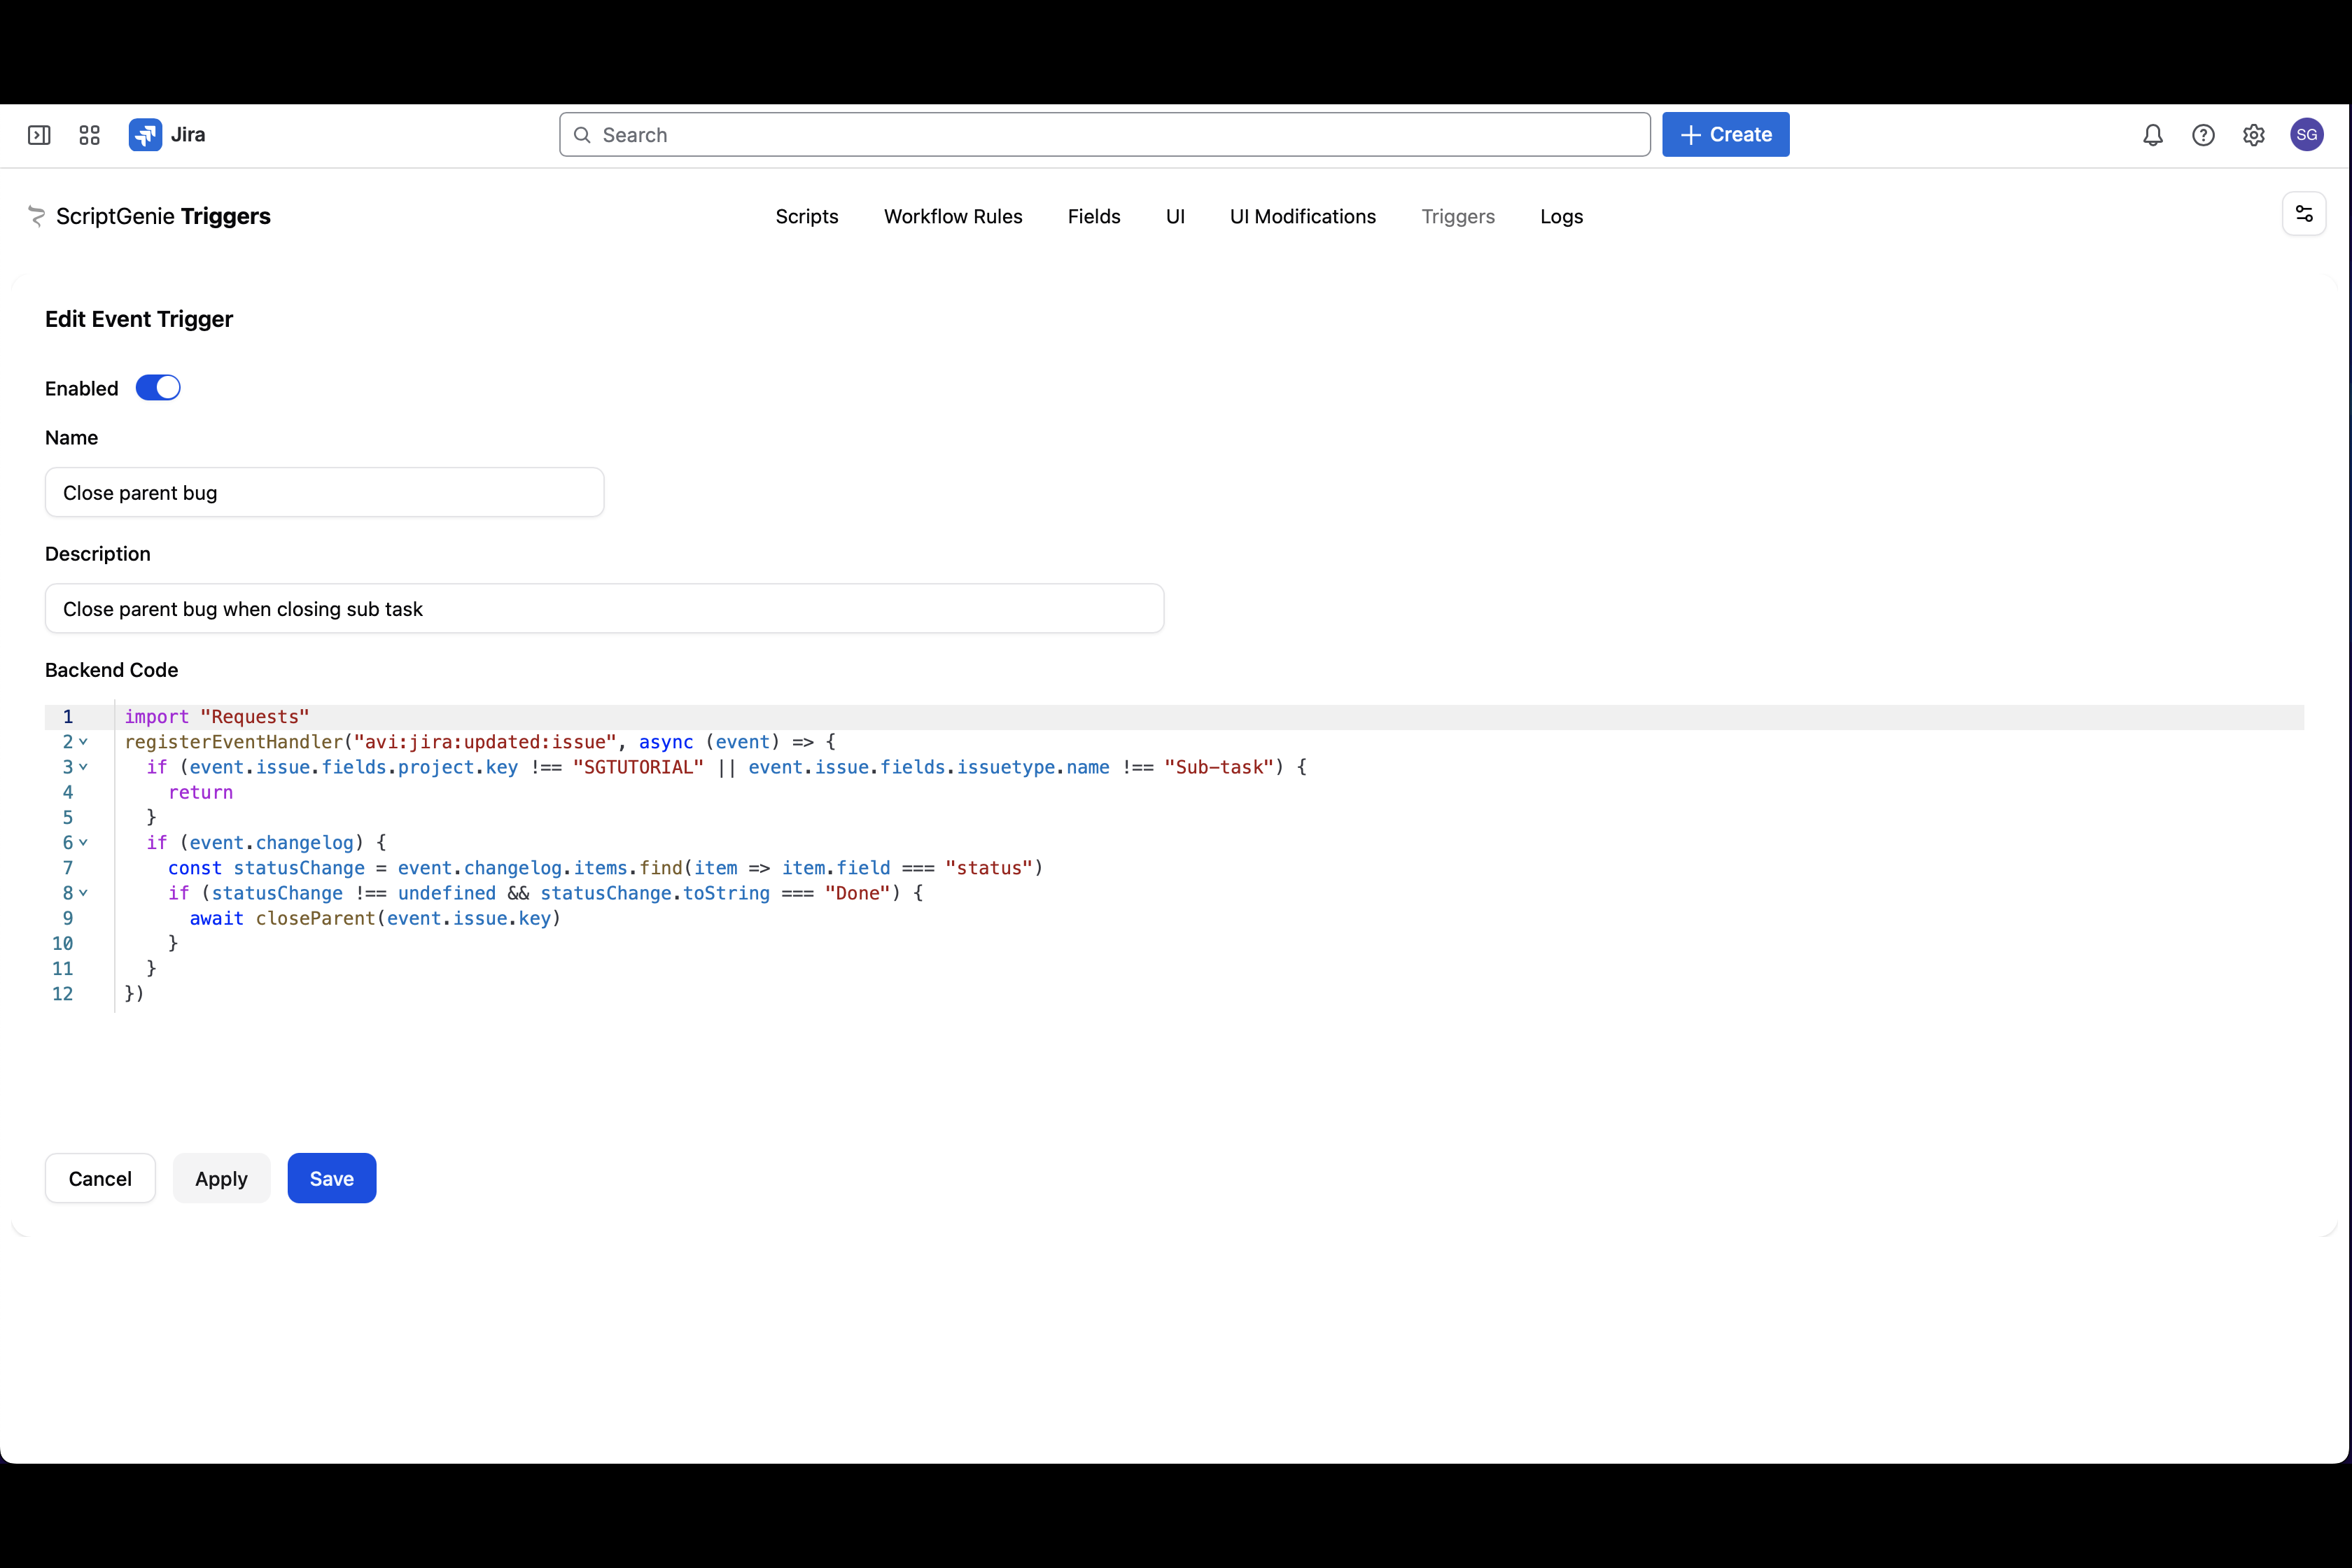Screen dimensions: 2352x1568
Task: Click the Description input field
Action: coord(604,609)
